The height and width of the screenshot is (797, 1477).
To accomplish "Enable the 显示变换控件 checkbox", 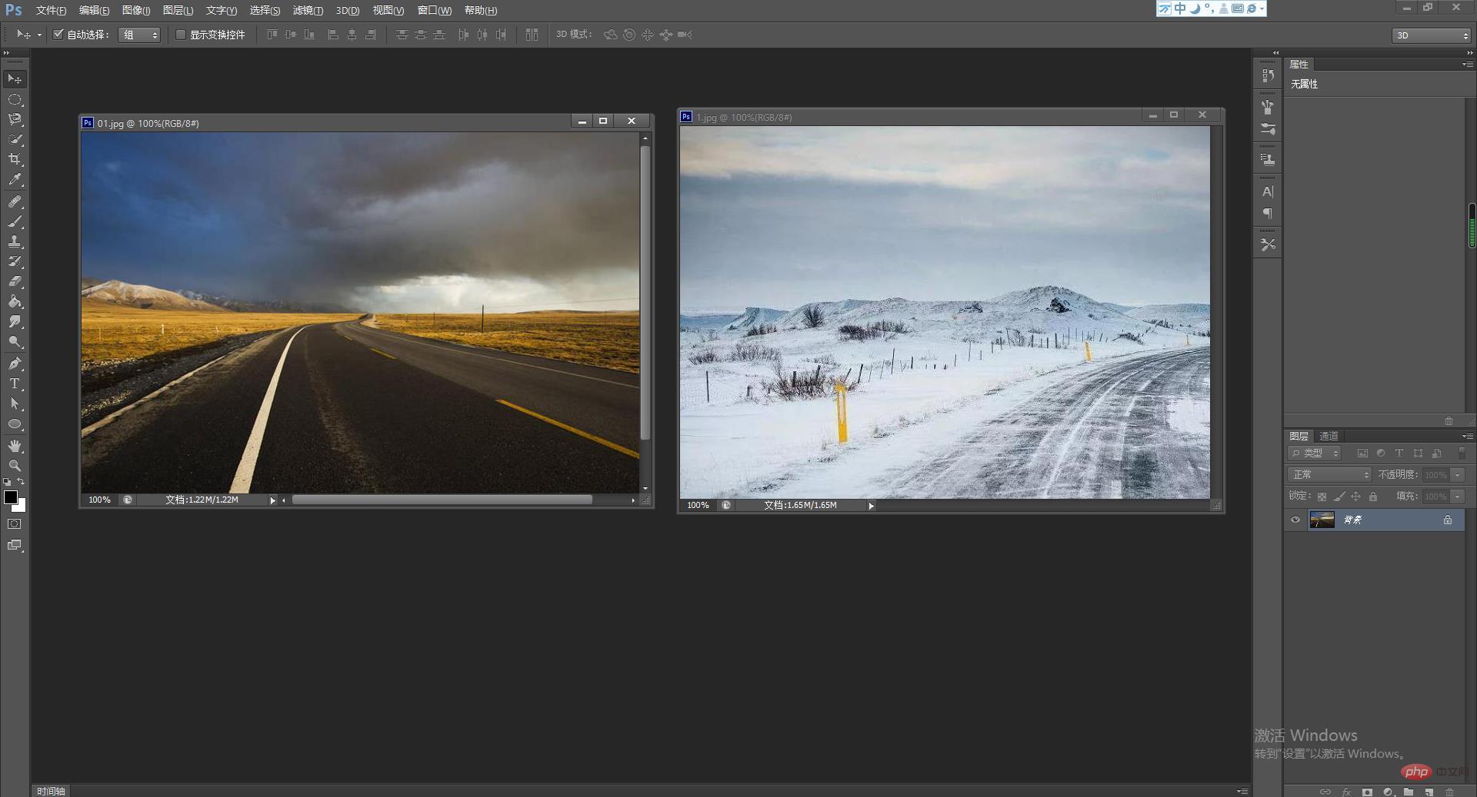I will [x=181, y=35].
